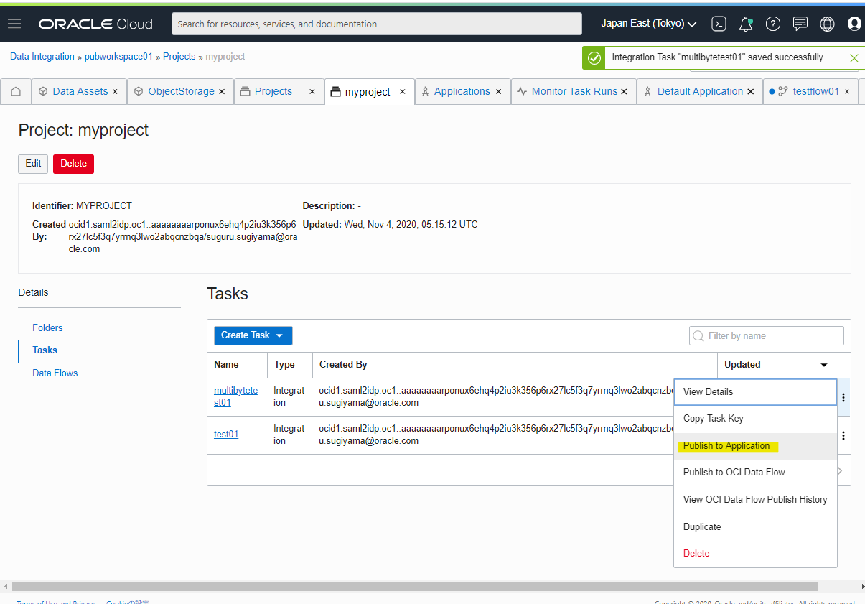865x604 pixels.
Task: Switch to the Monitor Task Runs tab
Action: click(x=574, y=92)
